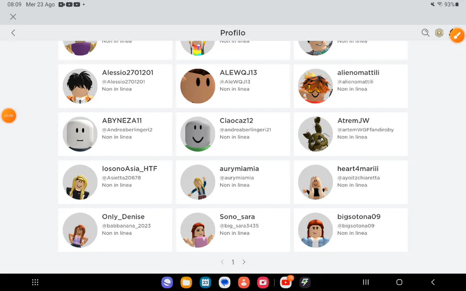Image resolution: width=466 pixels, height=291 pixels.
Task: Go to the next friends page arrow
Action: point(244,262)
